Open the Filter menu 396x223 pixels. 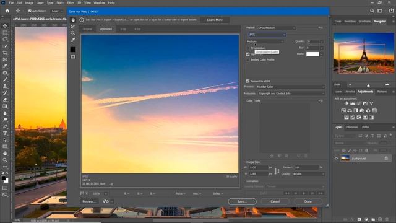[x=71, y=2]
